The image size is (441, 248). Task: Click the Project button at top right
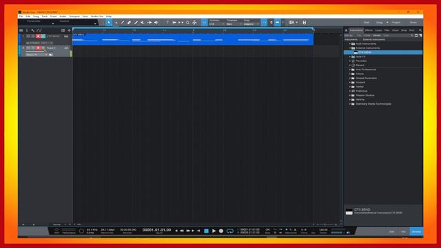(396, 23)
